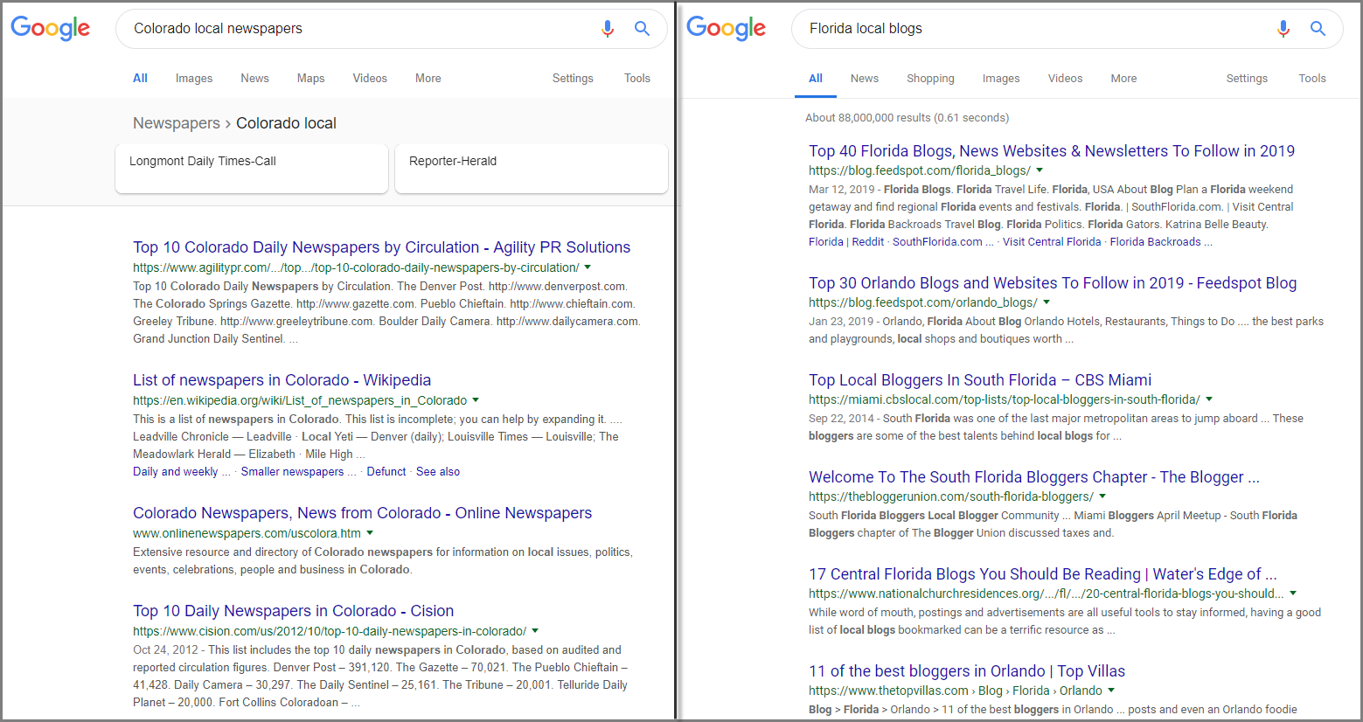This screenshot has height=722, width=1363.
Task: Open Top 40 Florida Blogs Feedspot result
Action: (1052, 151)
